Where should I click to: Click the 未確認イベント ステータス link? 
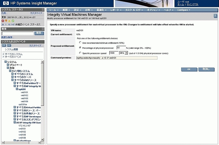click(28, 24)
